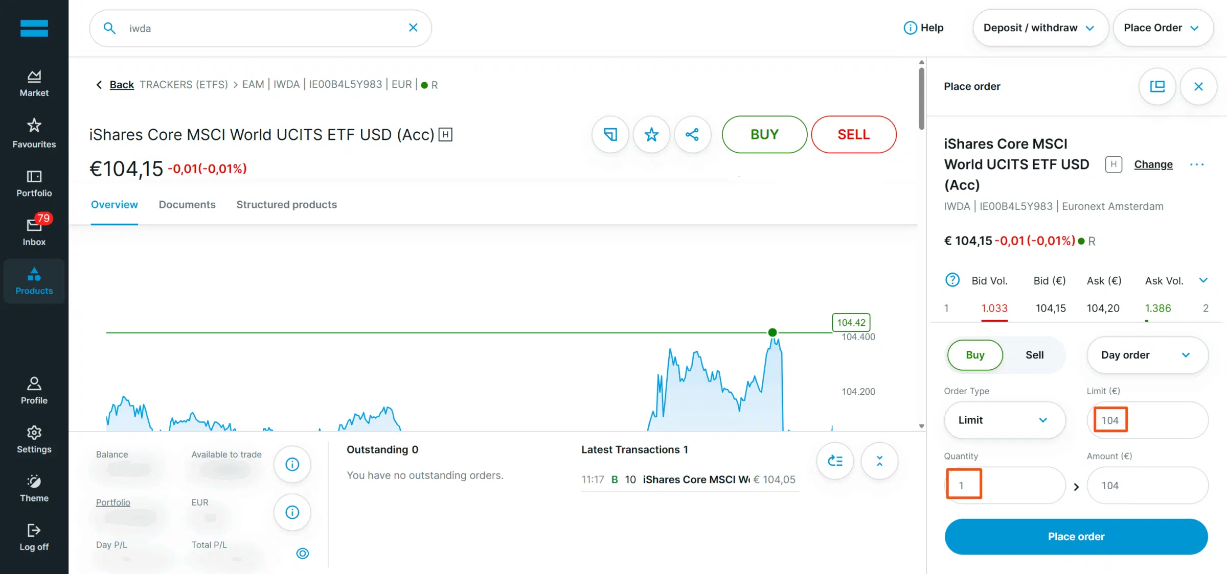Show Balance info icon details
Viewport: 1227px width, 574px height.
pos(292,464)
